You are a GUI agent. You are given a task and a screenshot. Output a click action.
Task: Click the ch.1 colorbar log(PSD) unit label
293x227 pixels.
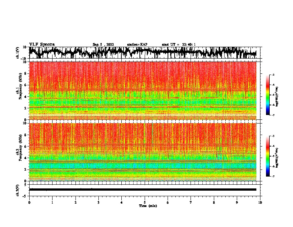click(277, 96)
